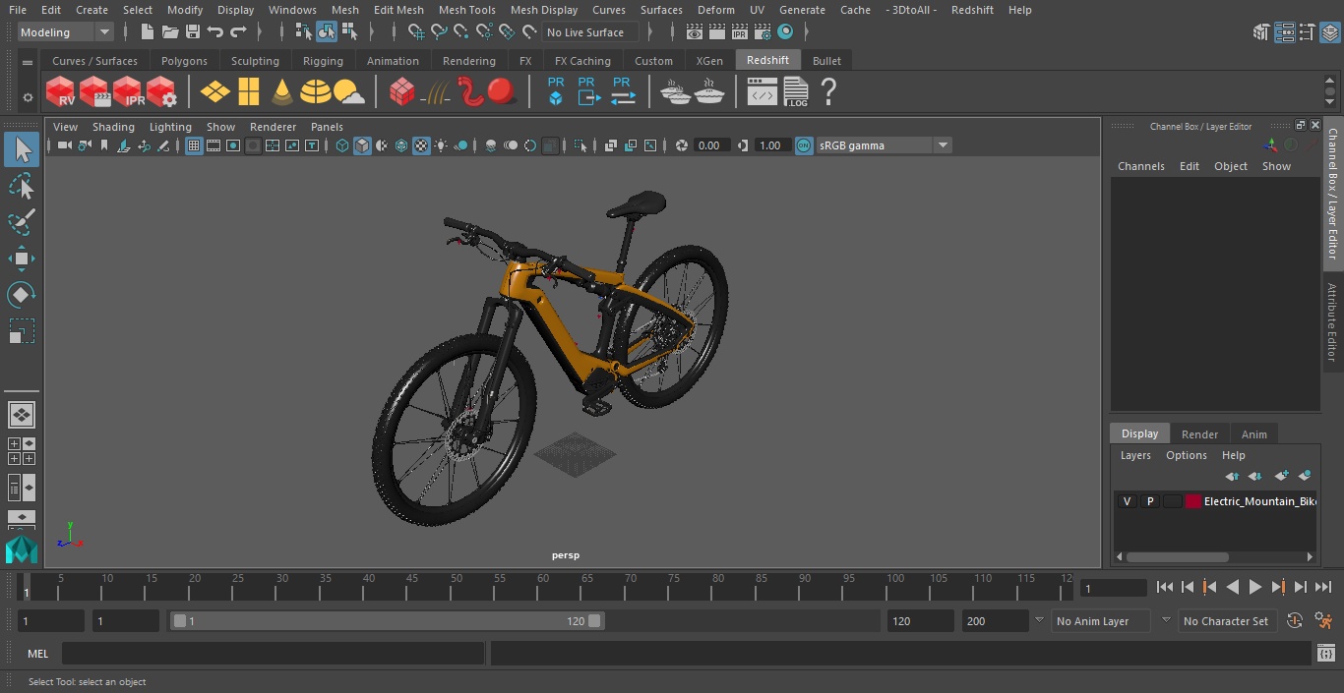The width and height of the screenshot is (1344, 693).
Task: Step to next key button
Action: 1278,587
